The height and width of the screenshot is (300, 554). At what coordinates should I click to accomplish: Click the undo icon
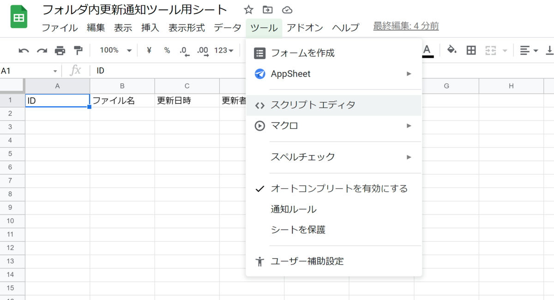[x=24, y=50]
